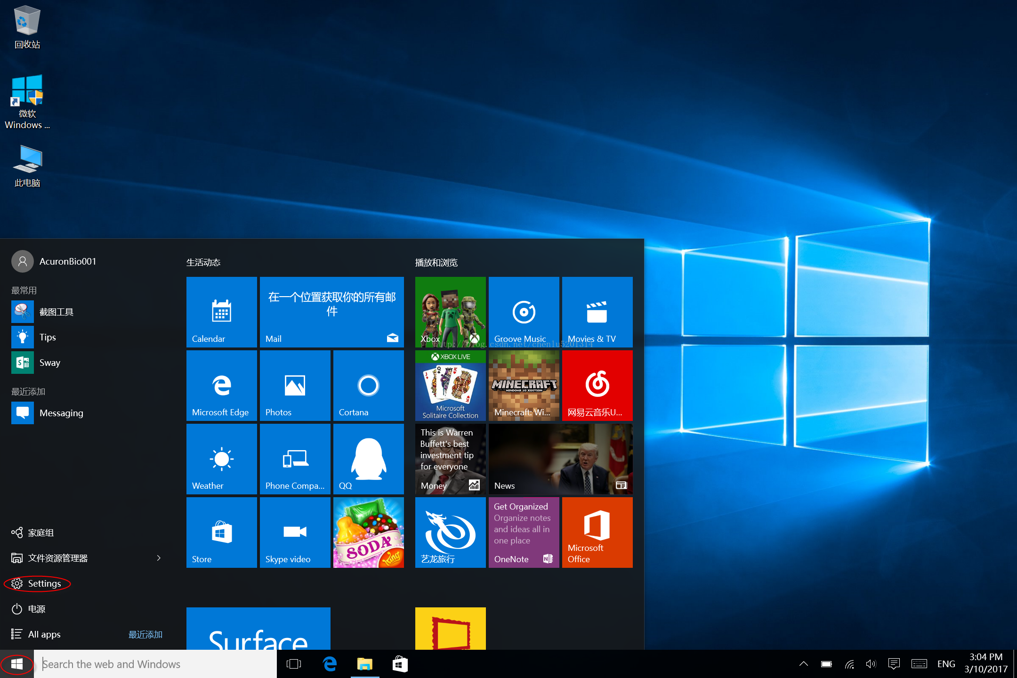Click the battery tray icon

pos(826,664)
